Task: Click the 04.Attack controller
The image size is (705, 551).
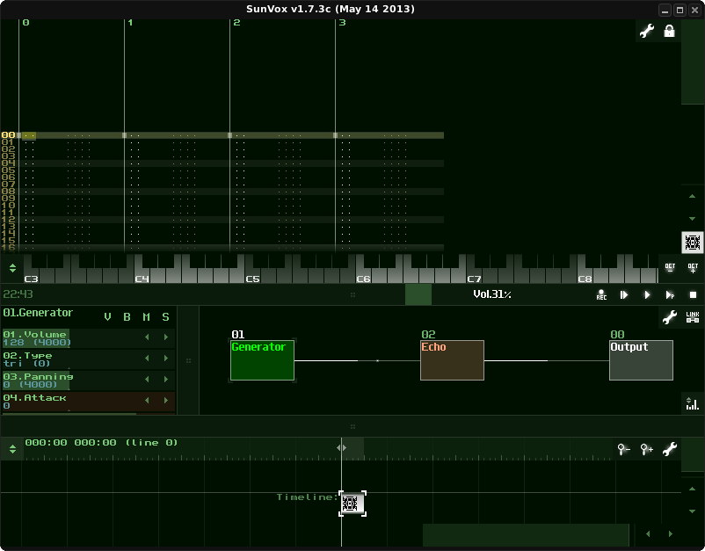Action: (89, 402)
